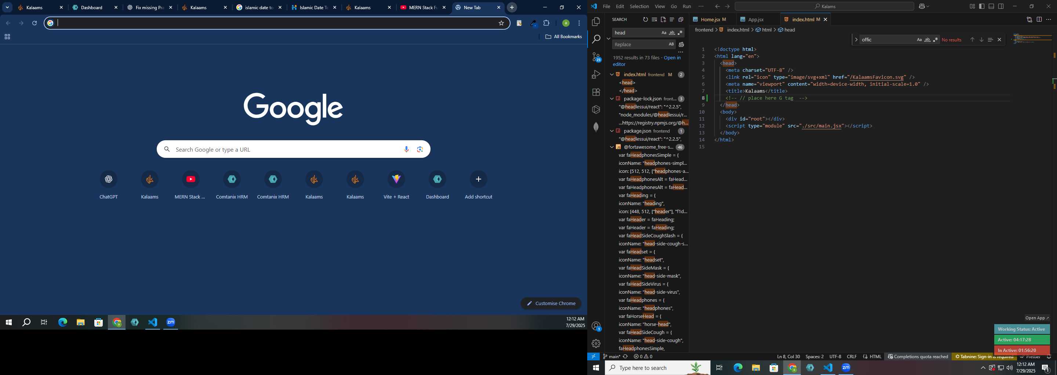The height and width of the screenshot is (375, 1057).
Task: Click the Google Lens image search icon
Action: click(420, 149)
